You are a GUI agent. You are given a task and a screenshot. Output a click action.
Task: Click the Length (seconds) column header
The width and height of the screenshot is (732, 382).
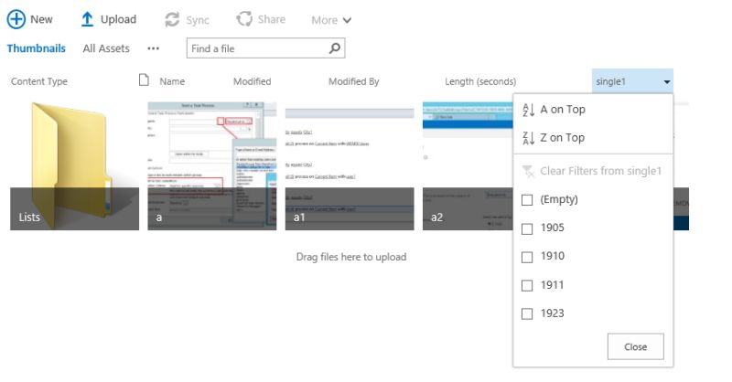click(480, 81)
